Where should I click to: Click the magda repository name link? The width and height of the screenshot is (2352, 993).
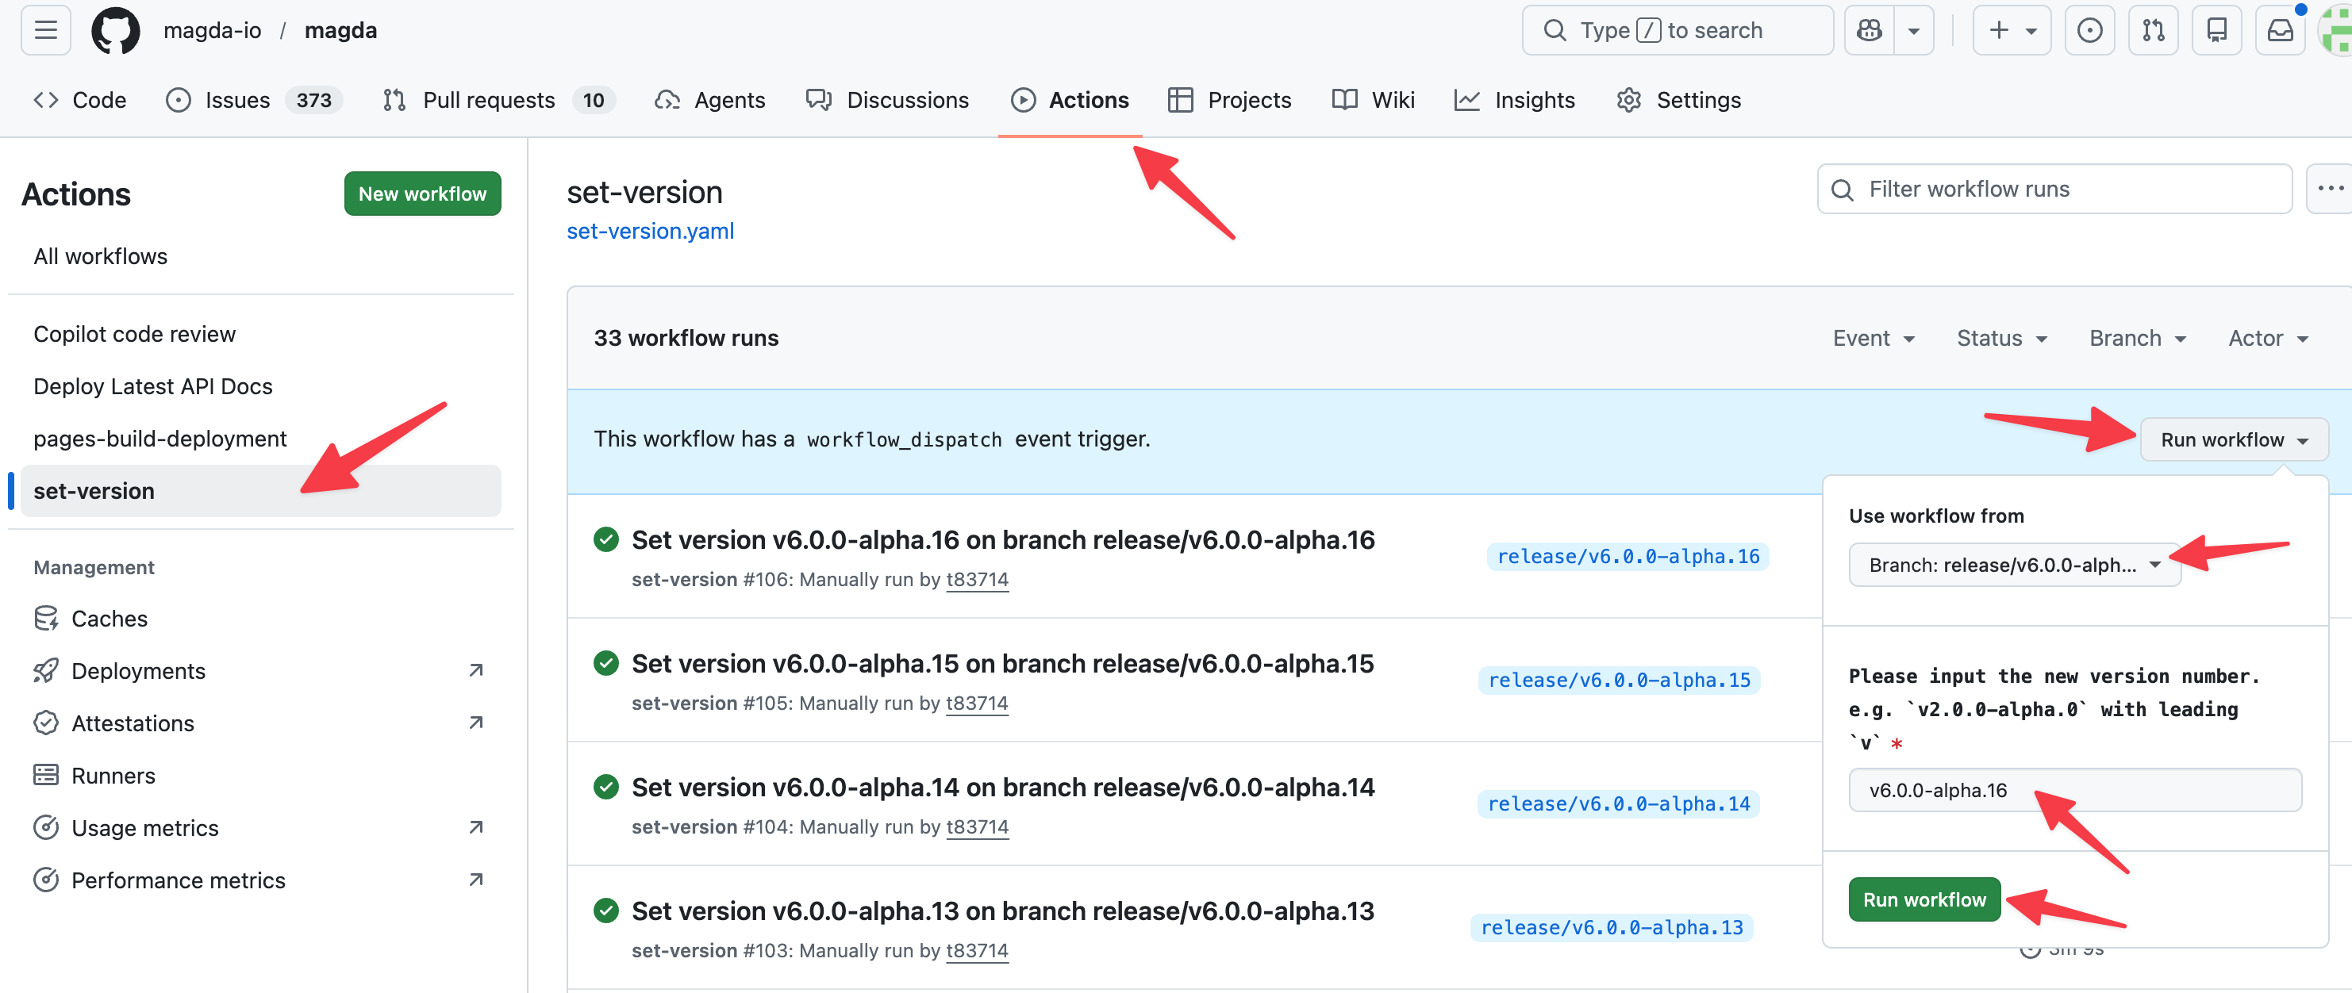pos(340,30)
